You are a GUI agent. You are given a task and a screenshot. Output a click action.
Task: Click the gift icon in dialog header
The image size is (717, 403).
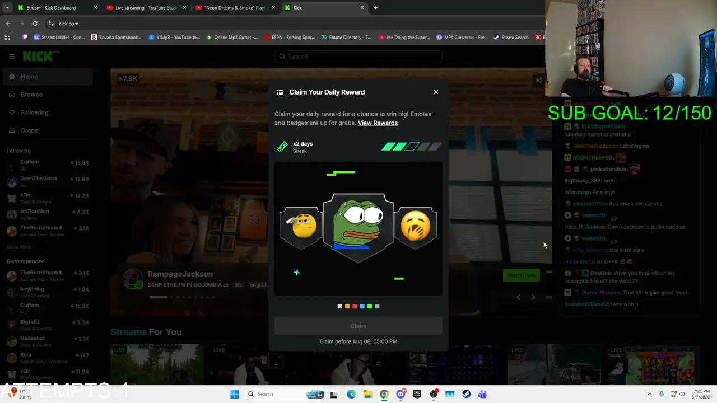pos(280,92)
